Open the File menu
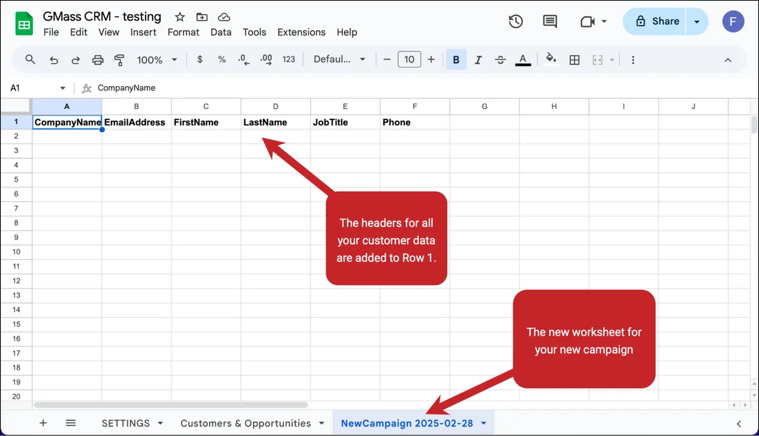This screenshot has width=759, height=436. coord(51,32)
